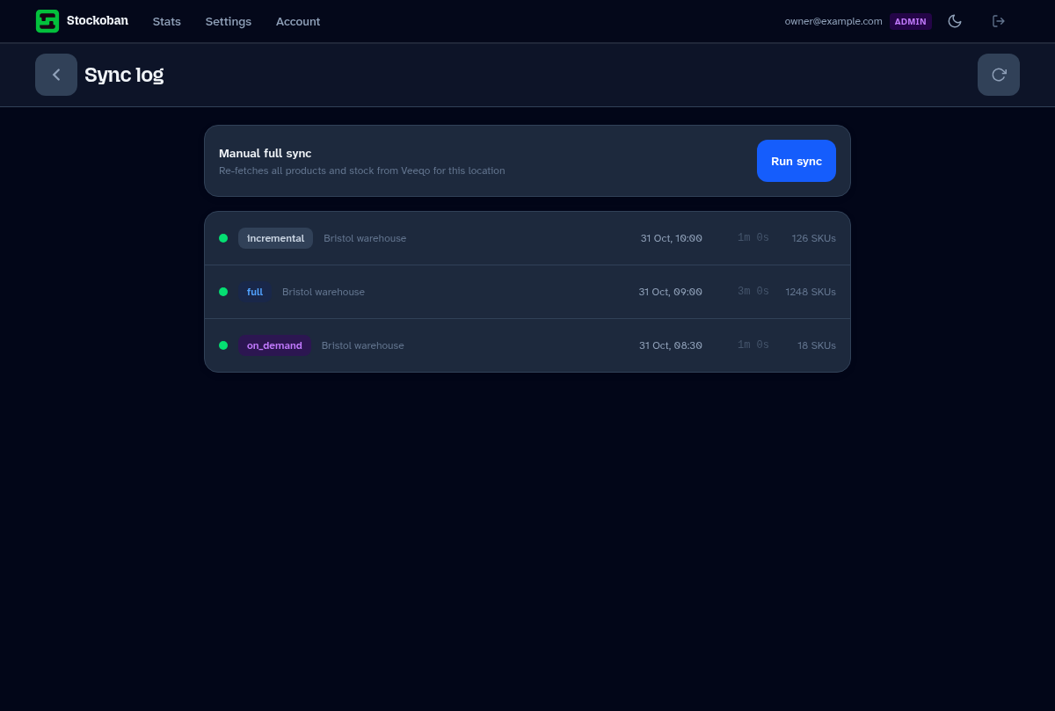This screenshot has width=1055, height=711.
Task: Select the incremental sync badge
Action: point(275,238)
